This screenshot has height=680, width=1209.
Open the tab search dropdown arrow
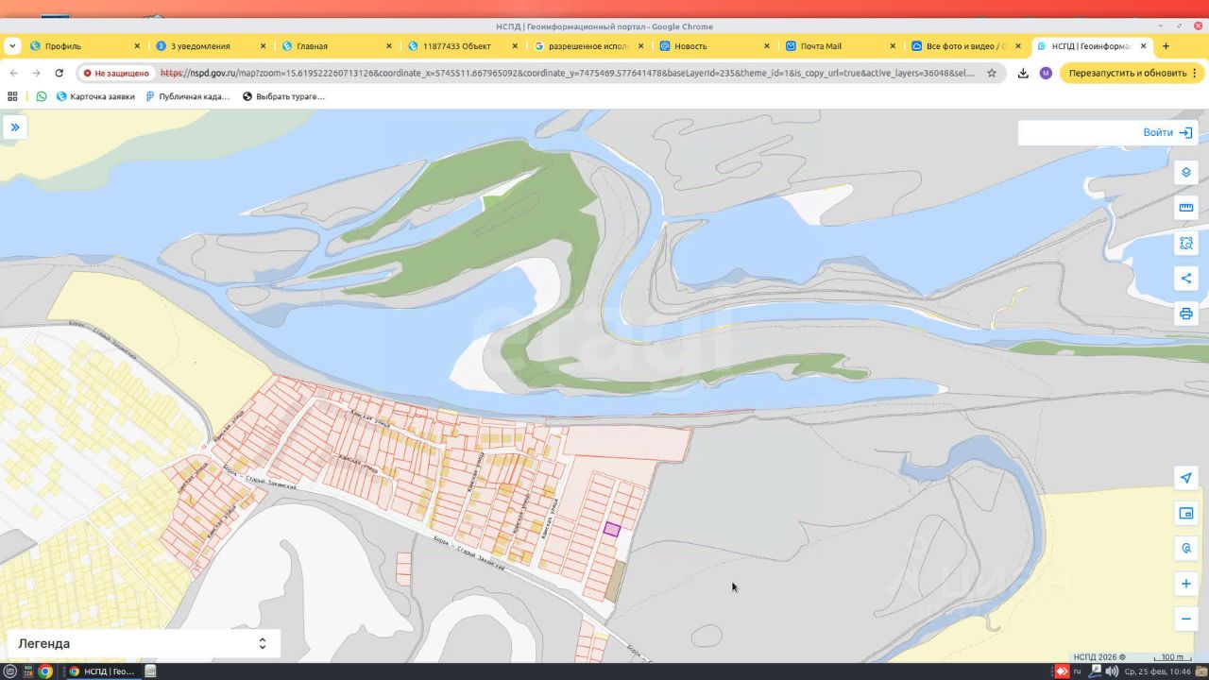pyautogui.click(x=12, y=46)
